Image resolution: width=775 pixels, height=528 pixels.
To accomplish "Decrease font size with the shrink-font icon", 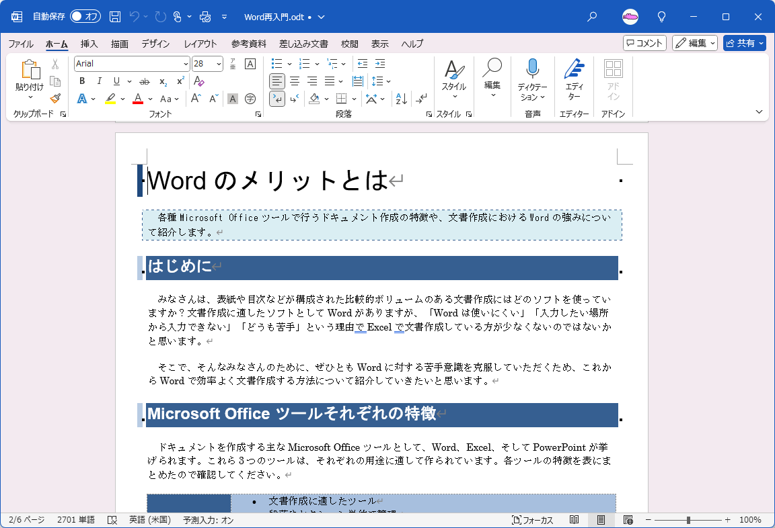I will click(213, 99).
